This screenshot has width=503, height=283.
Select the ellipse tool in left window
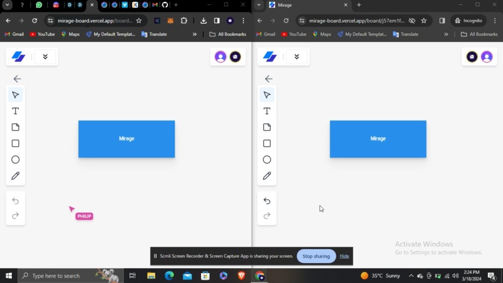click(x=16, y=160)
